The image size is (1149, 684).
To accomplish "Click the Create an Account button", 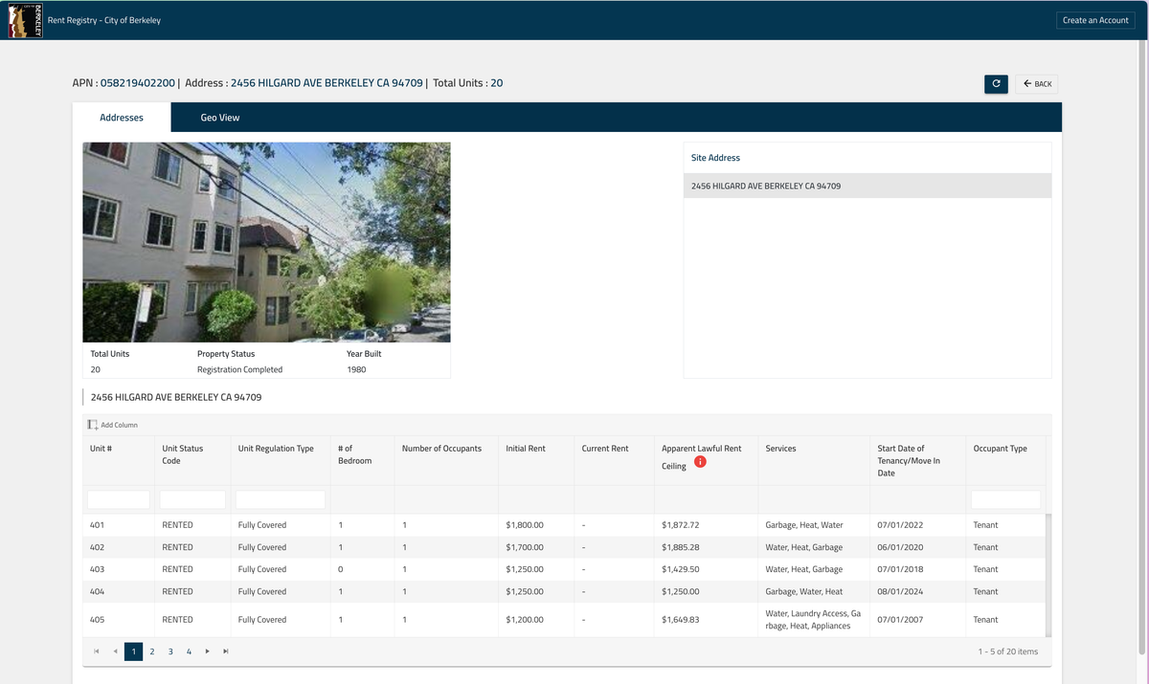I will 1095,20.
